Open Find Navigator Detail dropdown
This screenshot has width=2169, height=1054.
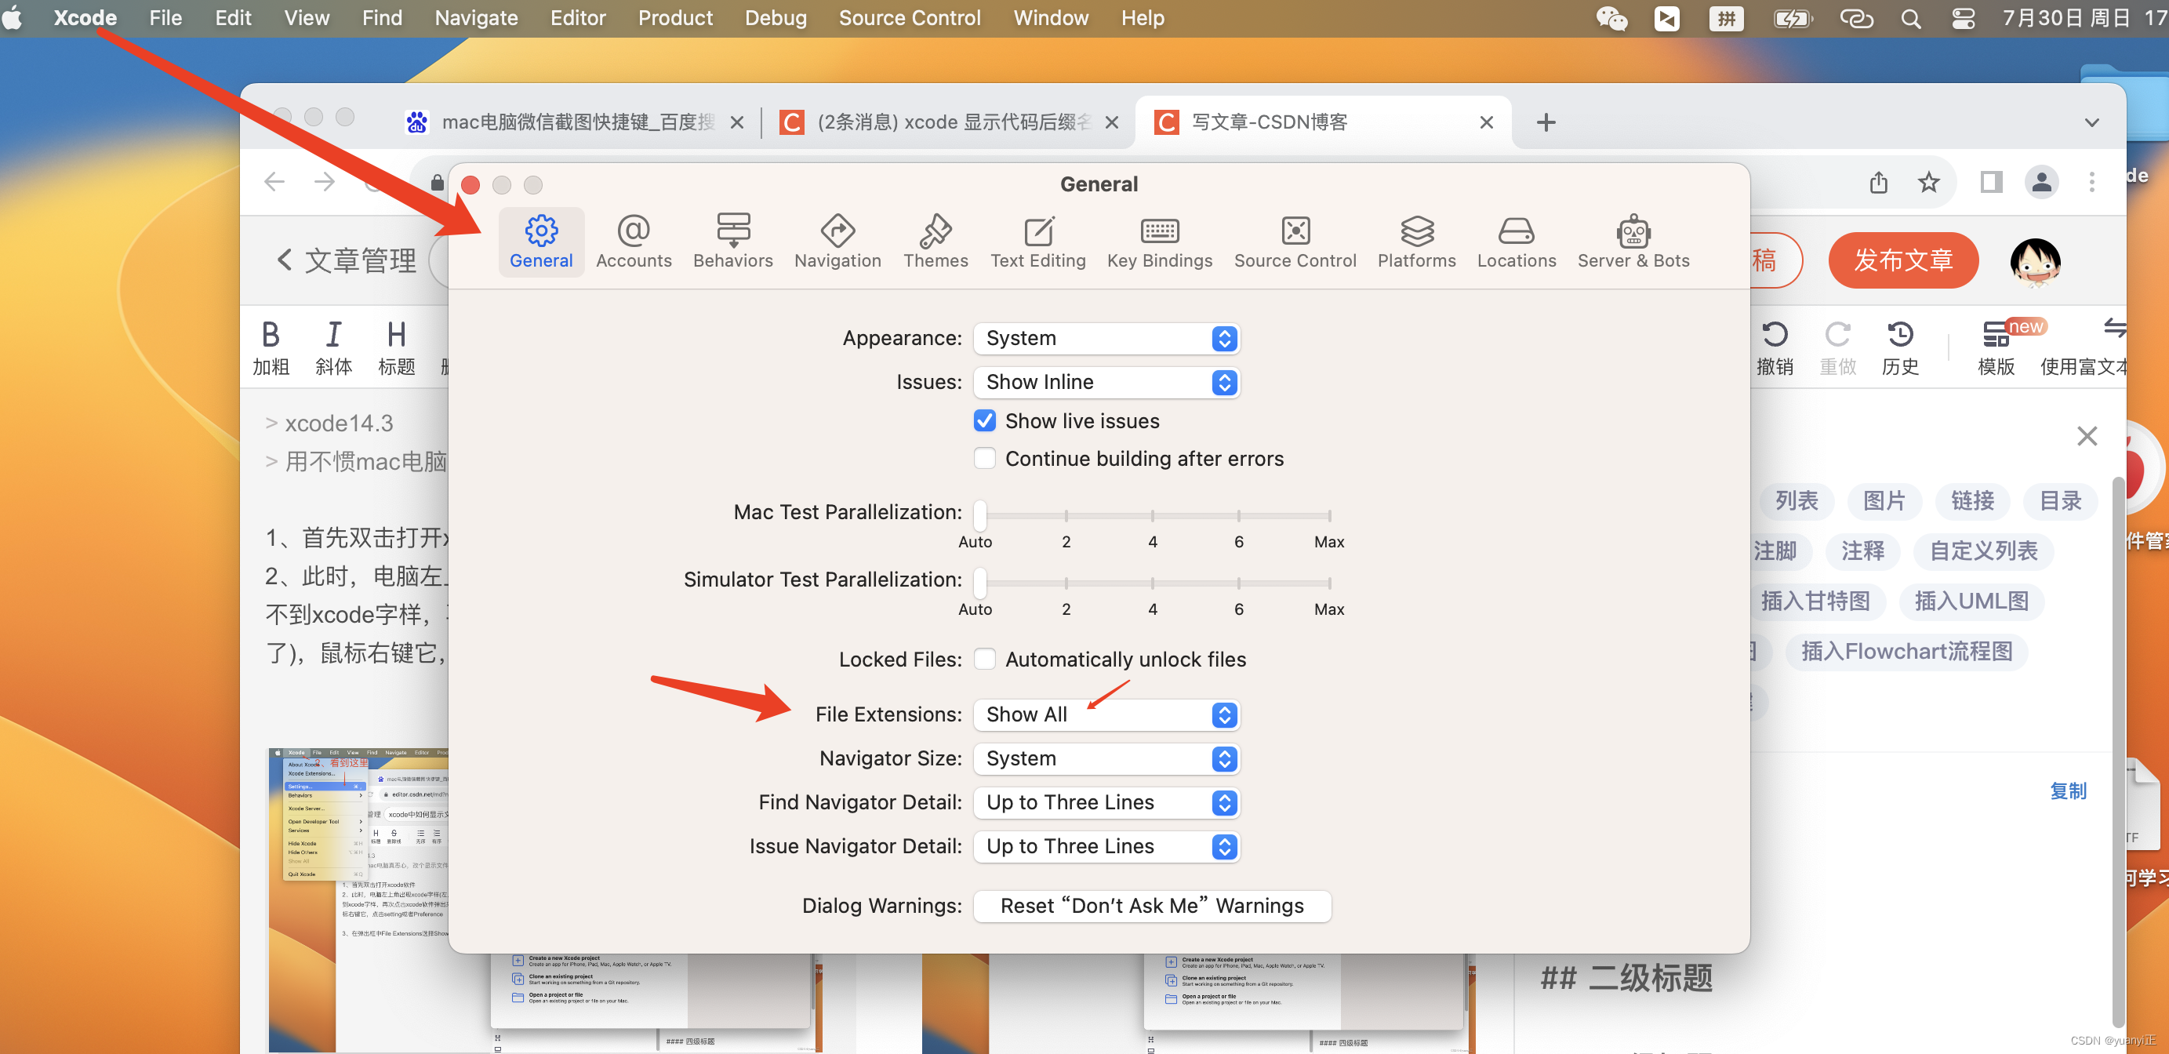pyautogui.click(x=1106, y=802)
